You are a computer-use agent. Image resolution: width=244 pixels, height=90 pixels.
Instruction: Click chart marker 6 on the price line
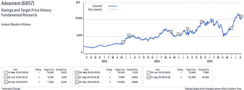pyautogui.click(x=201, y=22)
